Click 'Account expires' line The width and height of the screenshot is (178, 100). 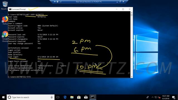point(16,30)
